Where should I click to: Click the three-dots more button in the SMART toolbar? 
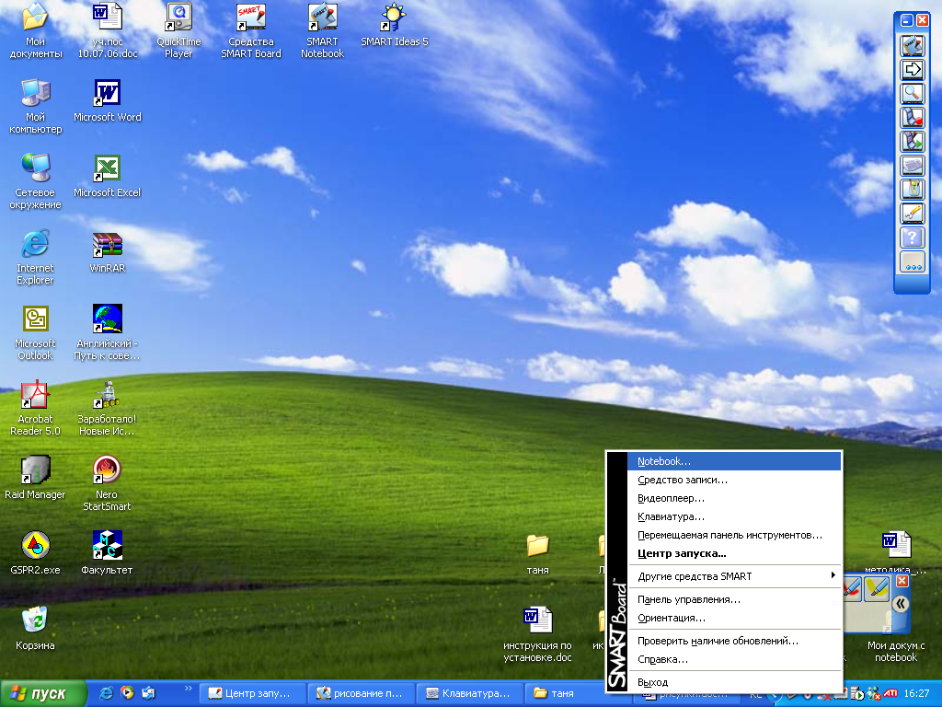pos(912,262)
